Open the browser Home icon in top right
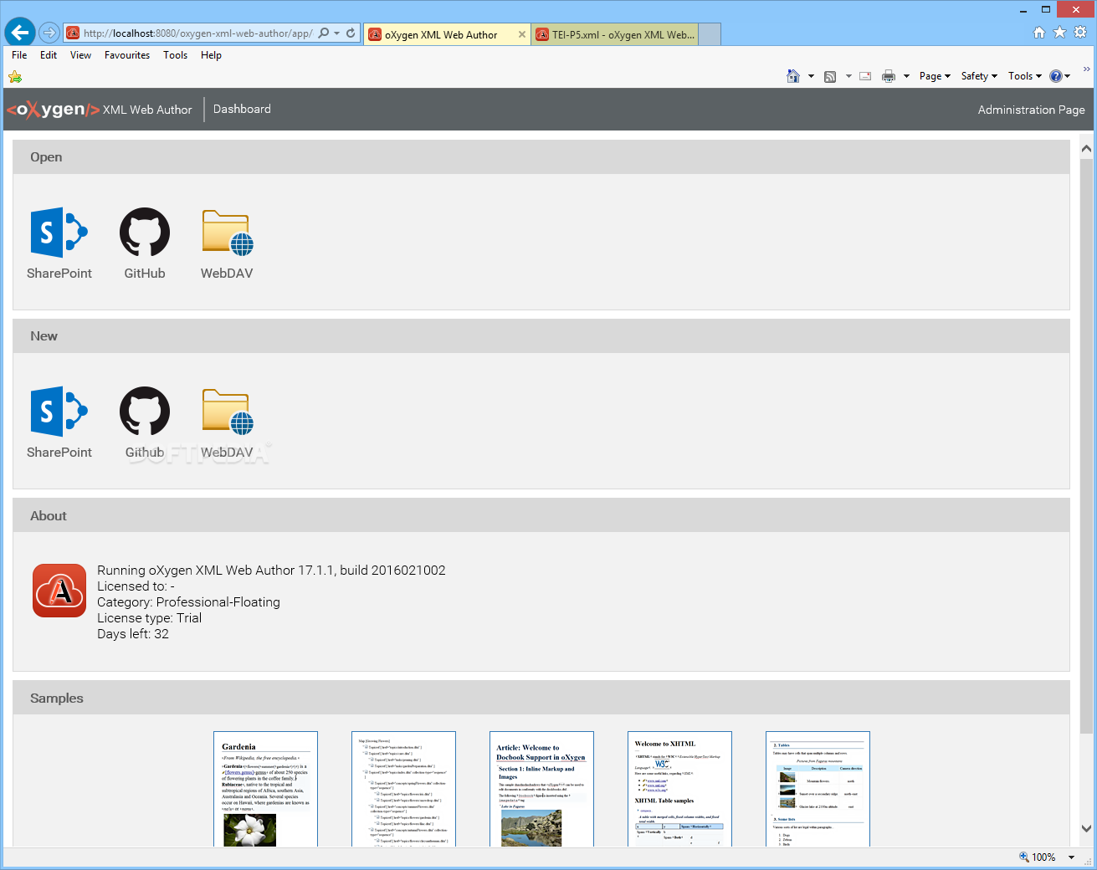 (1039, 32)
